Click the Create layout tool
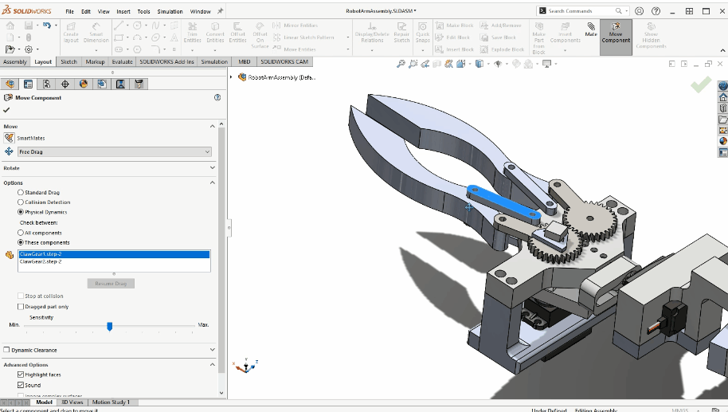Viewport: 728px width, 412px height. (x=71, y=33)
